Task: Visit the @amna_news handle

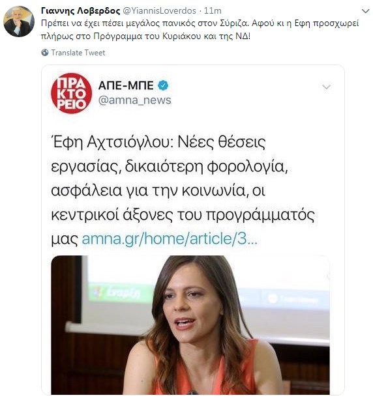Action: tap(135, 100)
